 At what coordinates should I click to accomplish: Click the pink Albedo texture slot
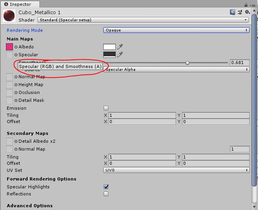[x=9, y=47]
